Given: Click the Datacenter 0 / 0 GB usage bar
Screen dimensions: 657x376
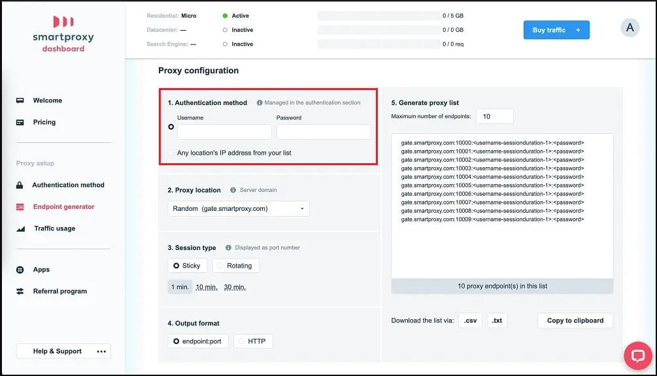Looking at the screenshot, I should [379, 29].
